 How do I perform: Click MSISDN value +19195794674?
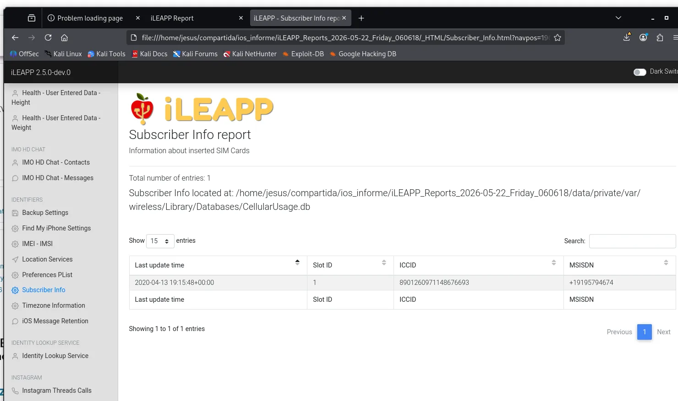(x=591, y=283)
